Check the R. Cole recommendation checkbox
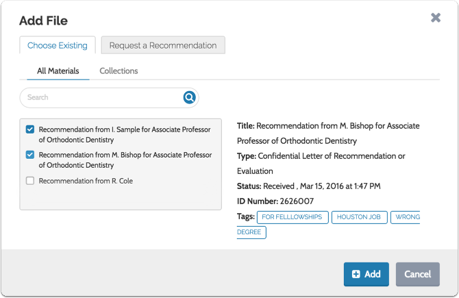 [x=30, y=181]
